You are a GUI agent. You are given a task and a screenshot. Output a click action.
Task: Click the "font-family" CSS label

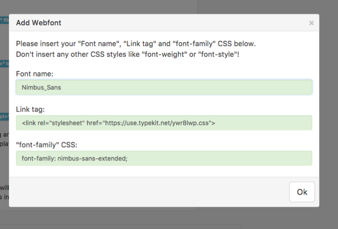(x=46, y=145)
